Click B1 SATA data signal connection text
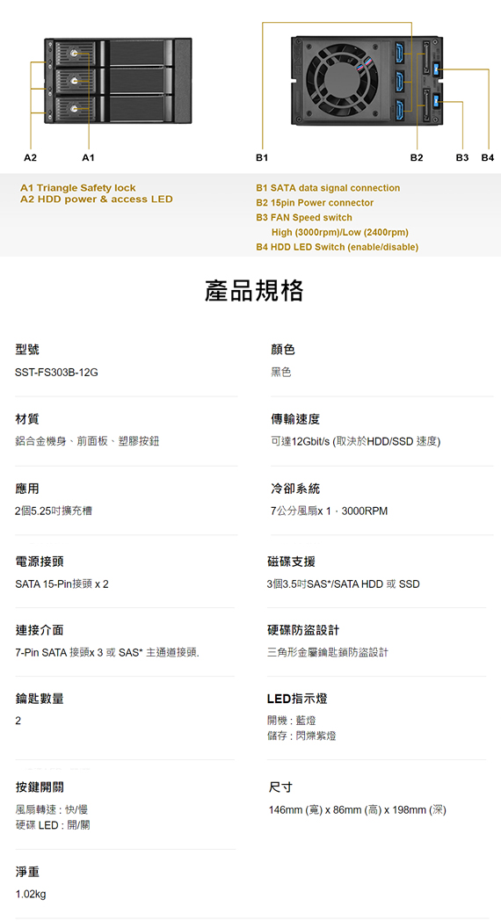This screenshot has height=921, width=501. [x=328, y=188]
